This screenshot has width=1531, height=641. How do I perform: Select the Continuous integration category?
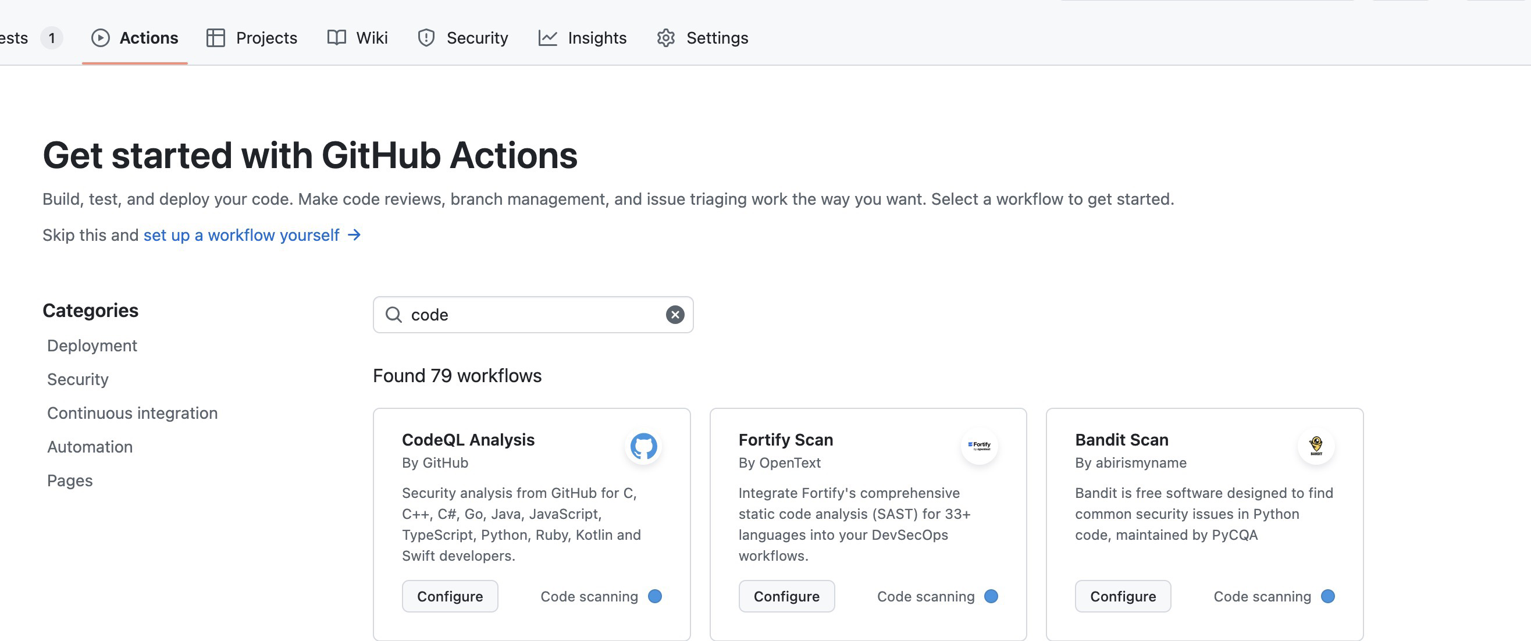pos(133,413)
